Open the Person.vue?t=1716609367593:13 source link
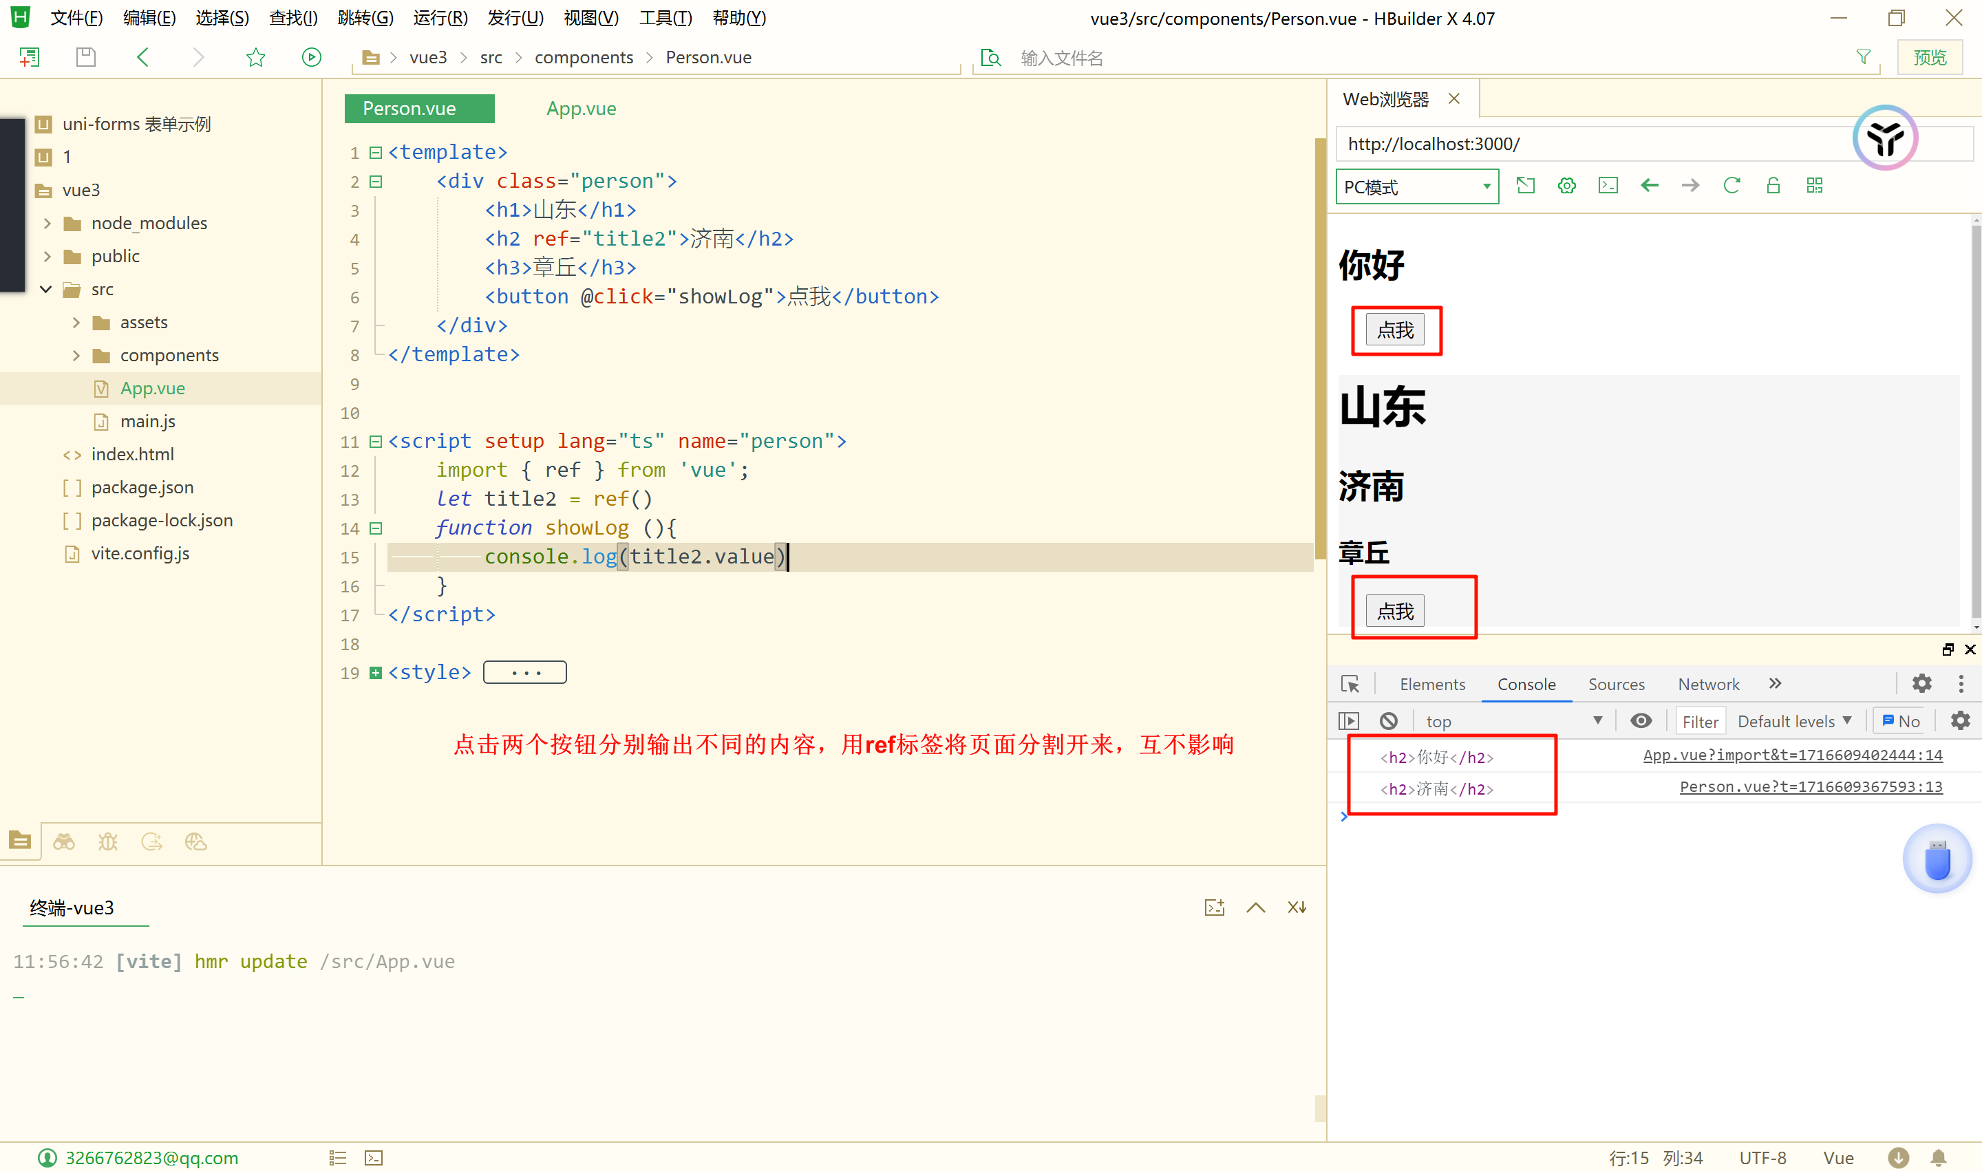This screenshot has width=1982, height=1171. coord(1810,786)
